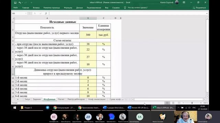The image size is (220, 123).
Task: Switch to Page Break Preview icon
Action: click(x=179, y=103)
